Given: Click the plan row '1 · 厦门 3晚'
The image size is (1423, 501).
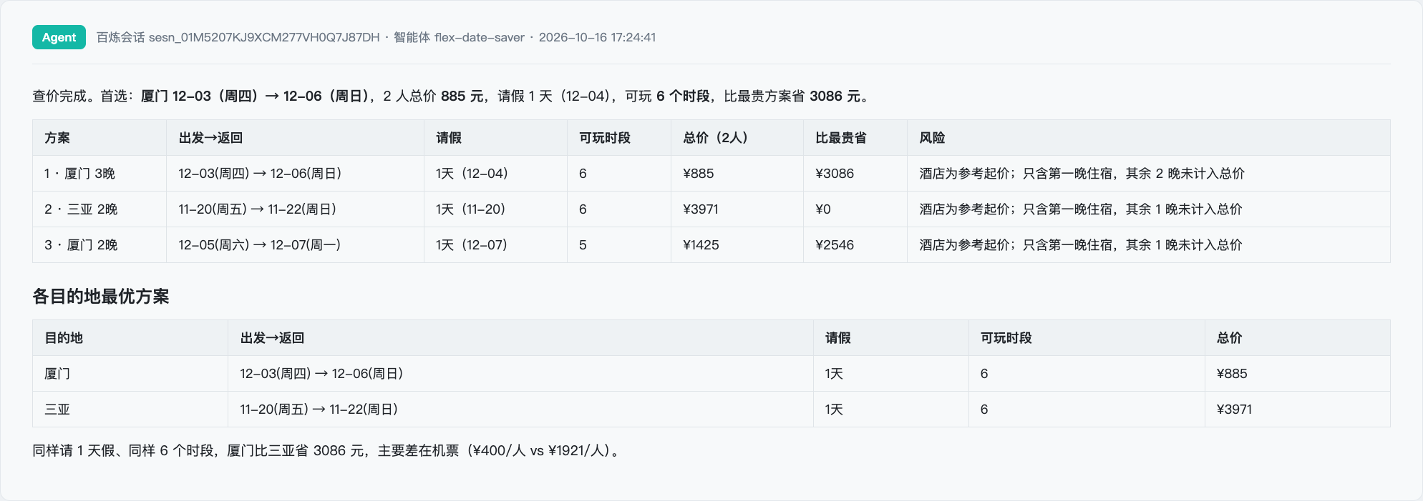Looking at the screenshot, I should (x=711, y=174).
